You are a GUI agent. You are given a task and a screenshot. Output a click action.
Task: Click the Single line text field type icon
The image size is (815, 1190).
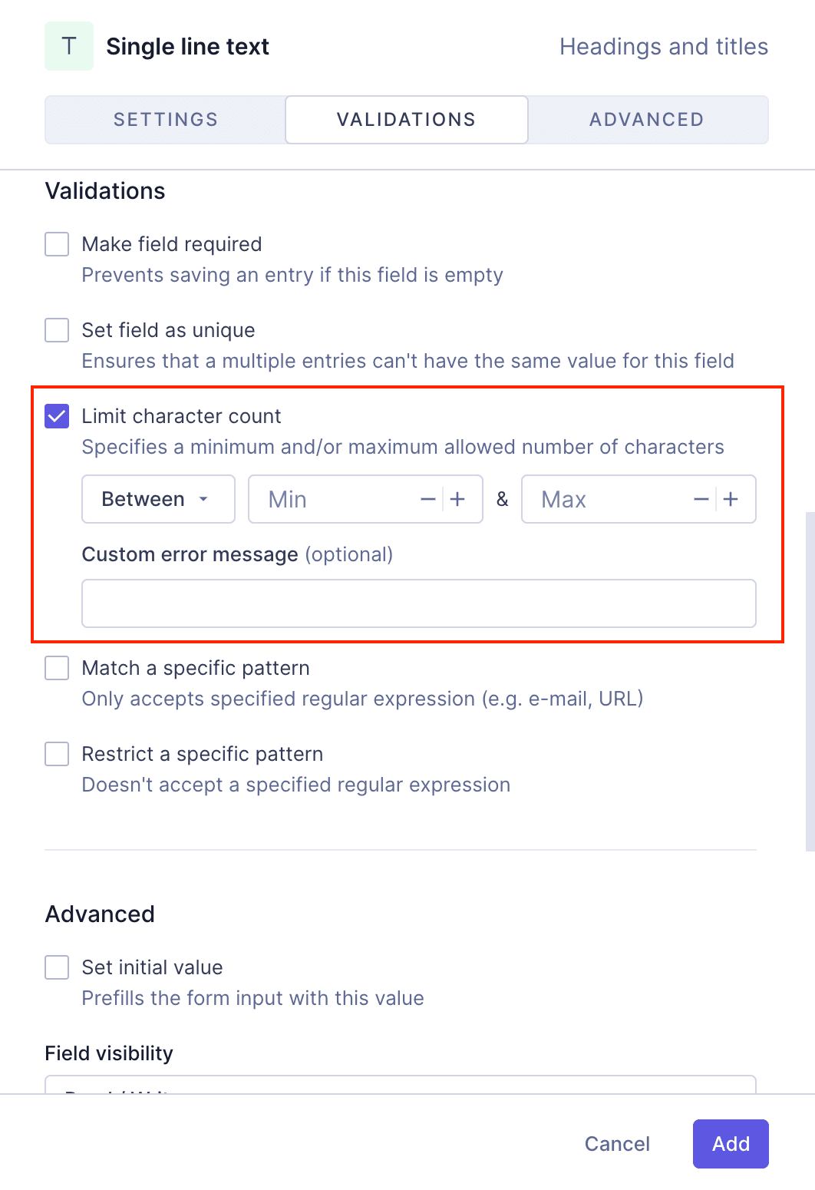click(68, 46)
